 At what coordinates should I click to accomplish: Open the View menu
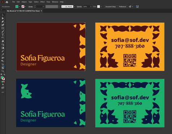coord(48,2)
